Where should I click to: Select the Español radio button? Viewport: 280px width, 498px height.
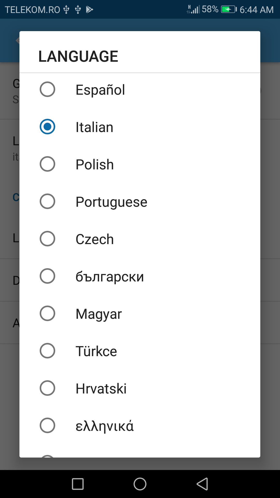pos(47,89)
